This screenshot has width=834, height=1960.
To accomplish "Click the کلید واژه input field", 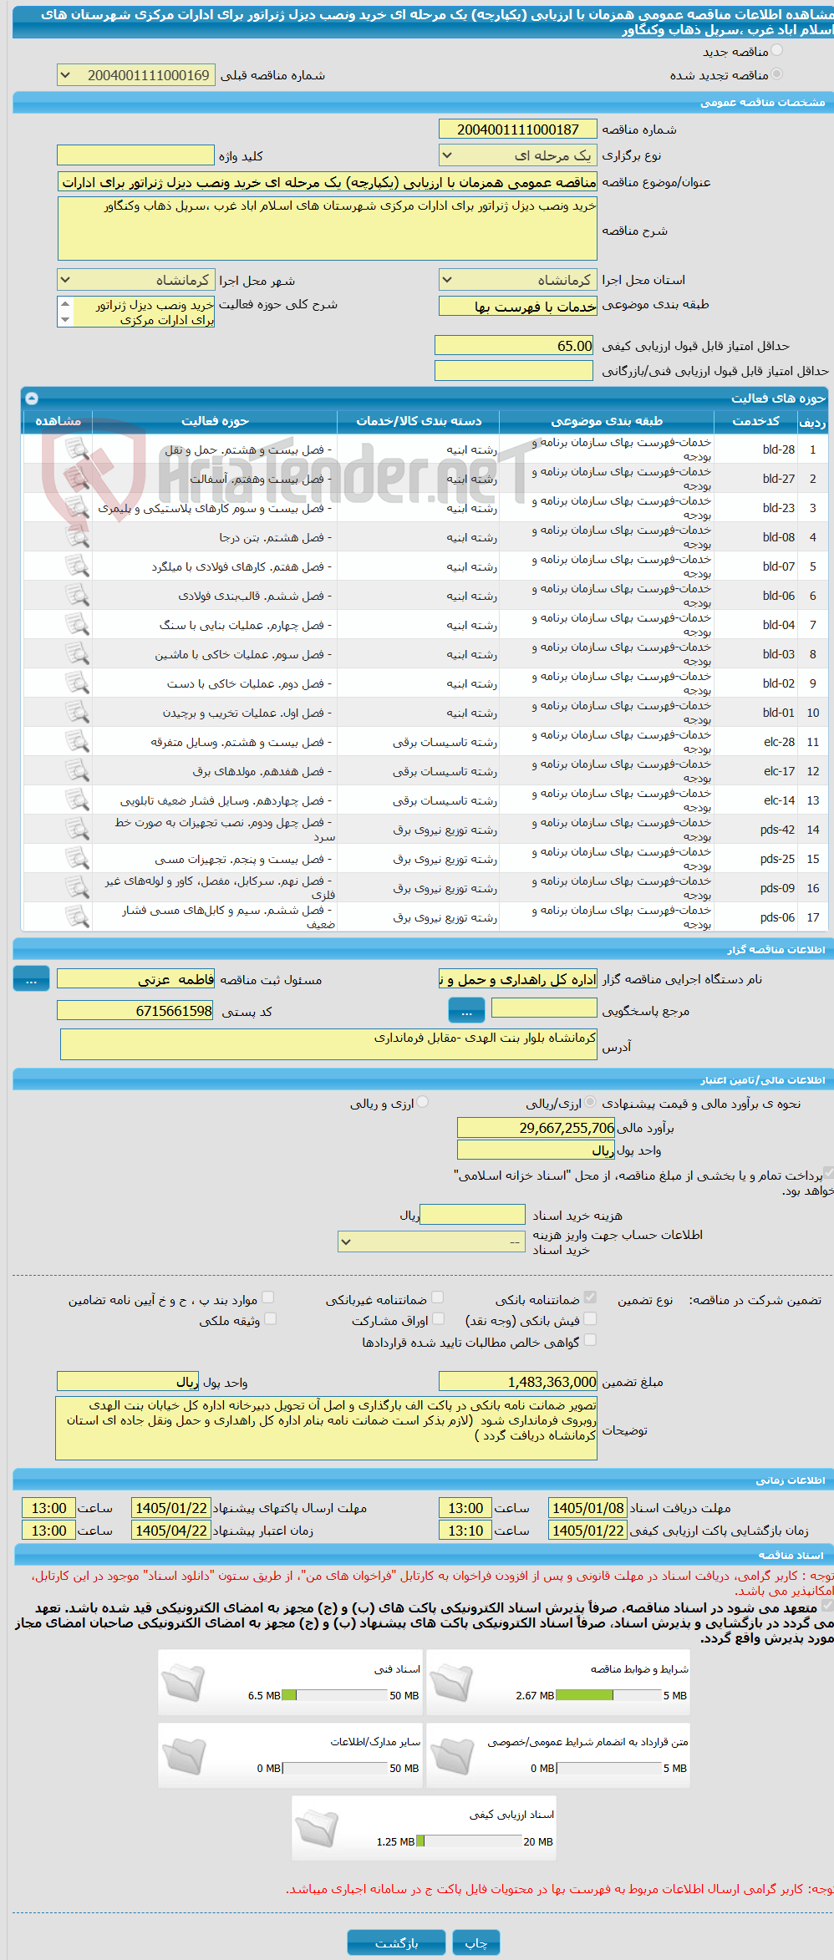I will coord(136,155).
